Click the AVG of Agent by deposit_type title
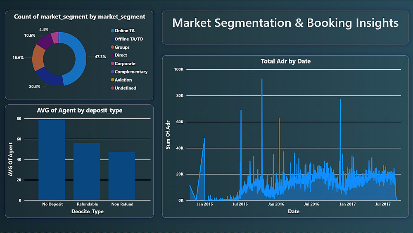The image size is (413, 233). pyautogui.click(x=80, y=111)
